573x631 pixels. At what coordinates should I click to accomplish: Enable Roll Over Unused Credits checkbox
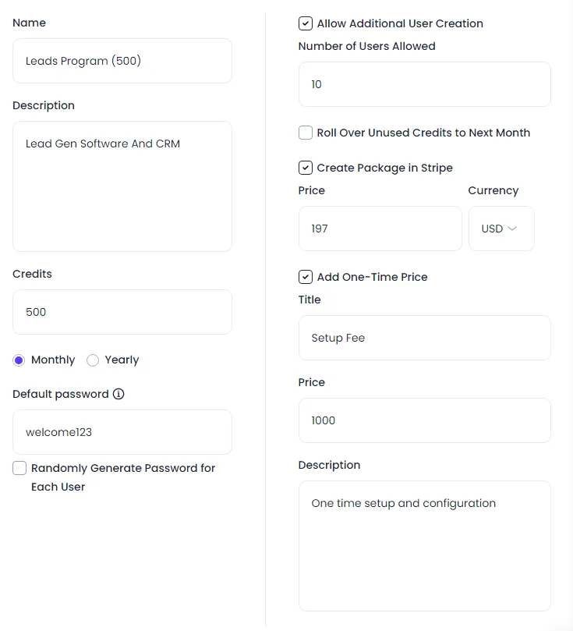306,133
